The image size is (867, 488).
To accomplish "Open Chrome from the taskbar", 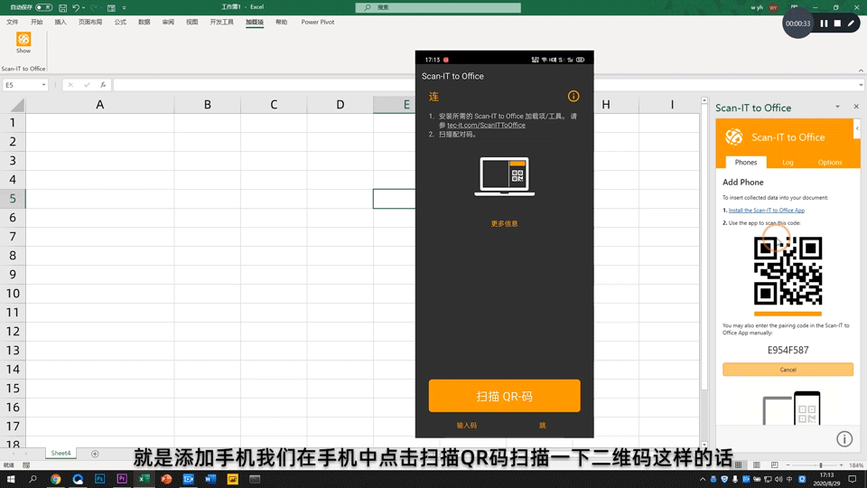I will coord(55,479).
